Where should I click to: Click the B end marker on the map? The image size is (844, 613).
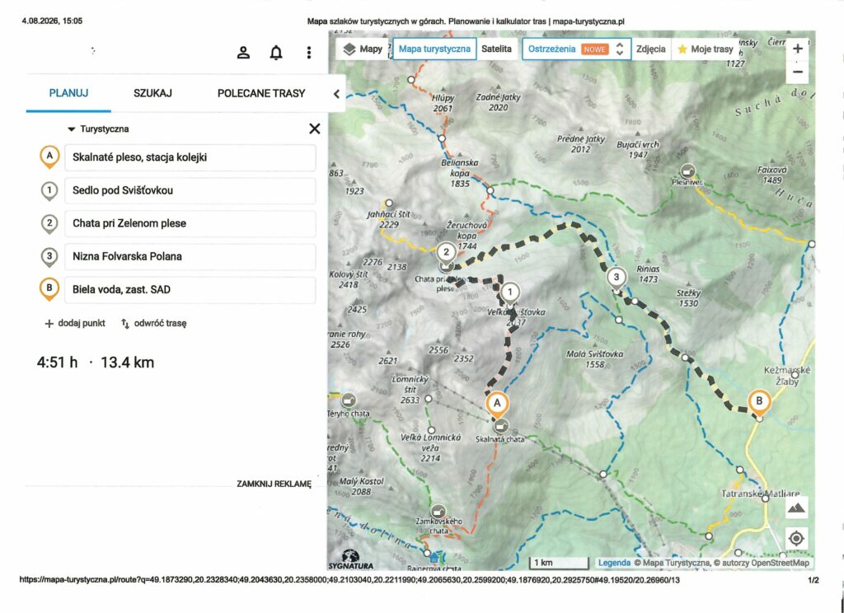pyautogui.click(x=759, y=403)
